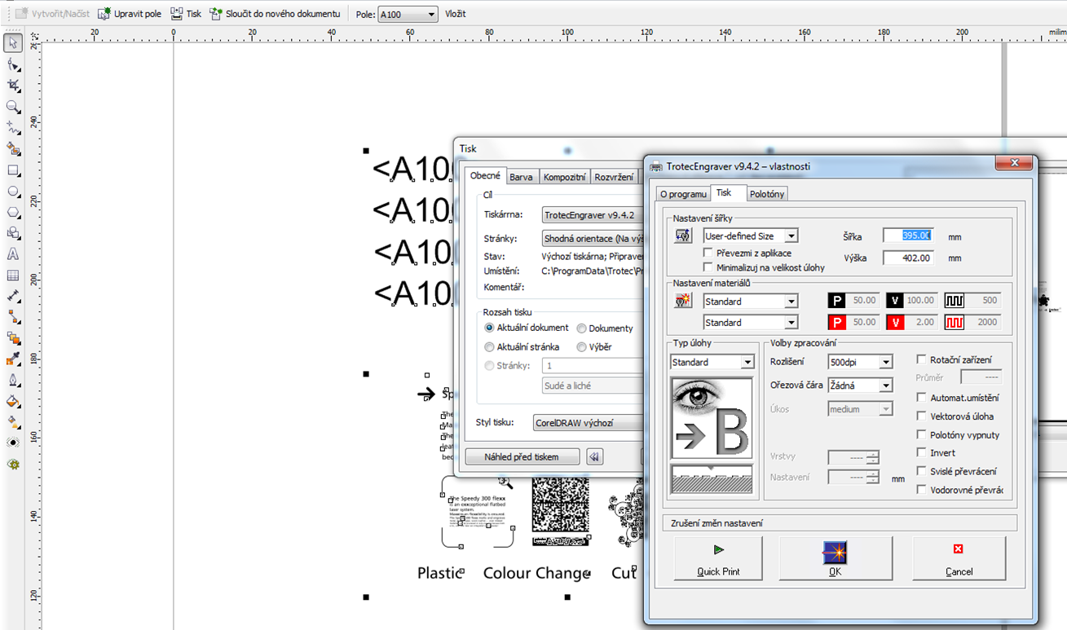Choose the Zoom magnifier tool
The width and height of the screenshot is (1067, 630).
13,107
